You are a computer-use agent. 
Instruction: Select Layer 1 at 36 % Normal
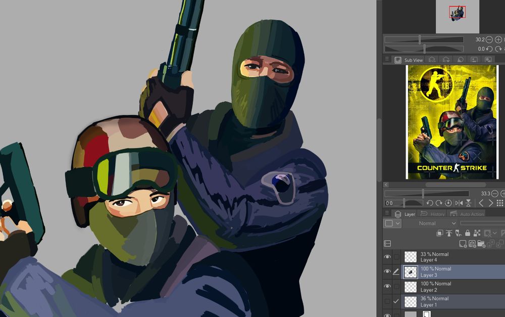tap(453, 301)
